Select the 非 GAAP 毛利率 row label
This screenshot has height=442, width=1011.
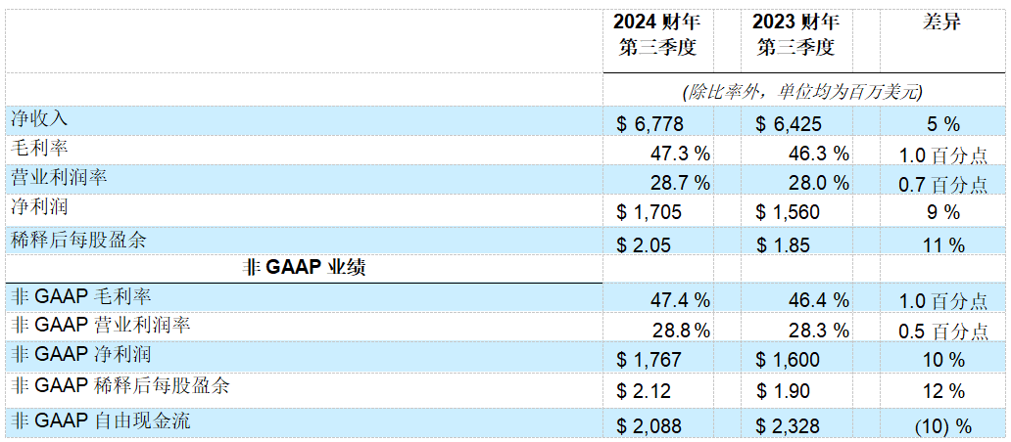(80, 296)
